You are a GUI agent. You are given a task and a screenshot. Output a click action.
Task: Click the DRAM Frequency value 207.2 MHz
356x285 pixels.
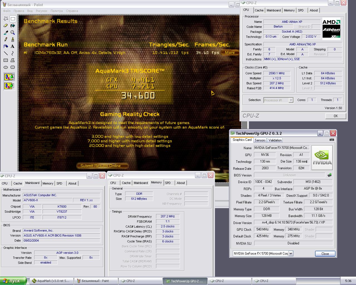click(168, 216)
